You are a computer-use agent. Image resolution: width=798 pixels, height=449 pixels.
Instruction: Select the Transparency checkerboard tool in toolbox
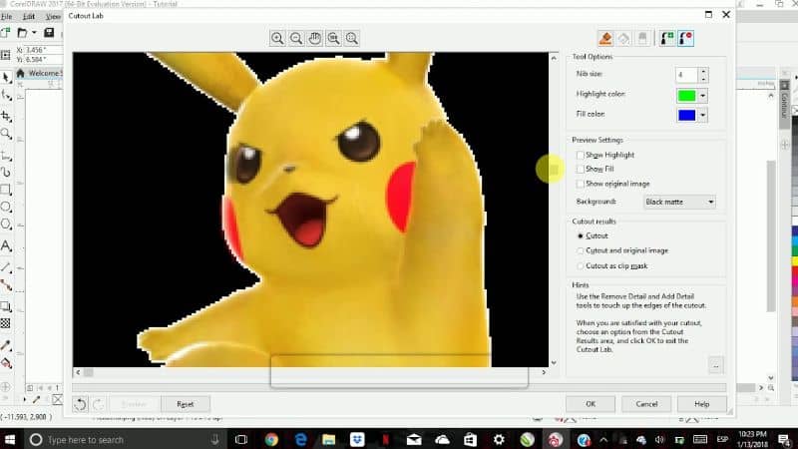pos(6,323)
